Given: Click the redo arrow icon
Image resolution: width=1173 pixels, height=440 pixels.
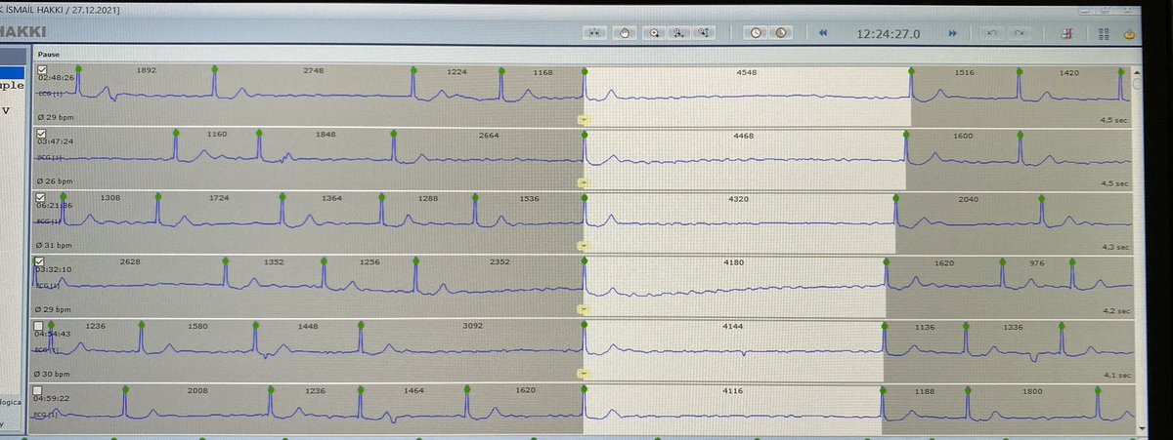Looking at the screenshot, I should (1019, 32).
